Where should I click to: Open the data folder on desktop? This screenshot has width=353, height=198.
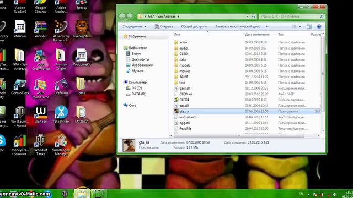(x=82, y=86)
